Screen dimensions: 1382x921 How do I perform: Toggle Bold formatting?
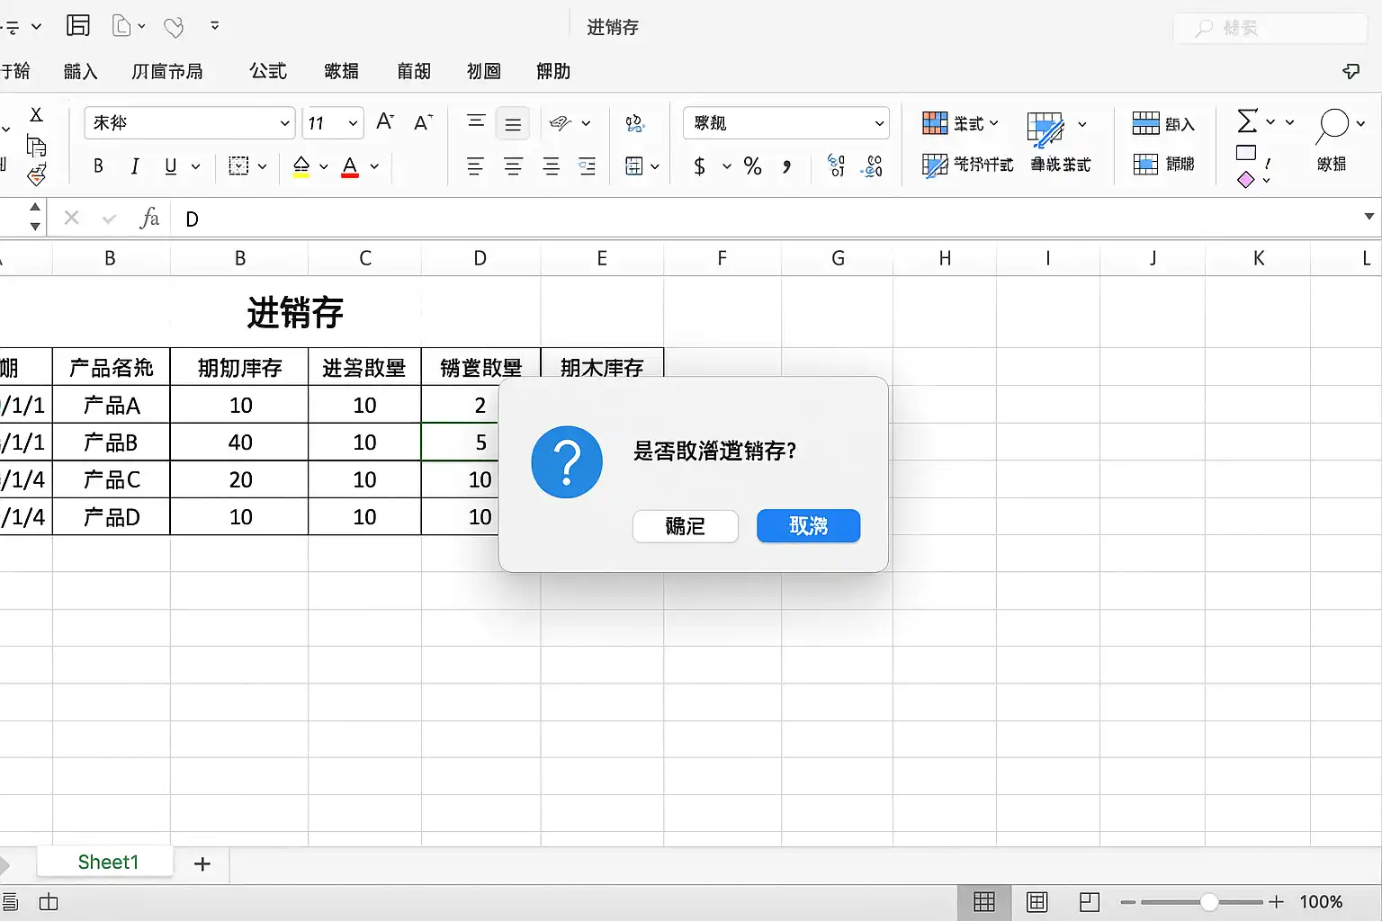[x=98, y=166]
